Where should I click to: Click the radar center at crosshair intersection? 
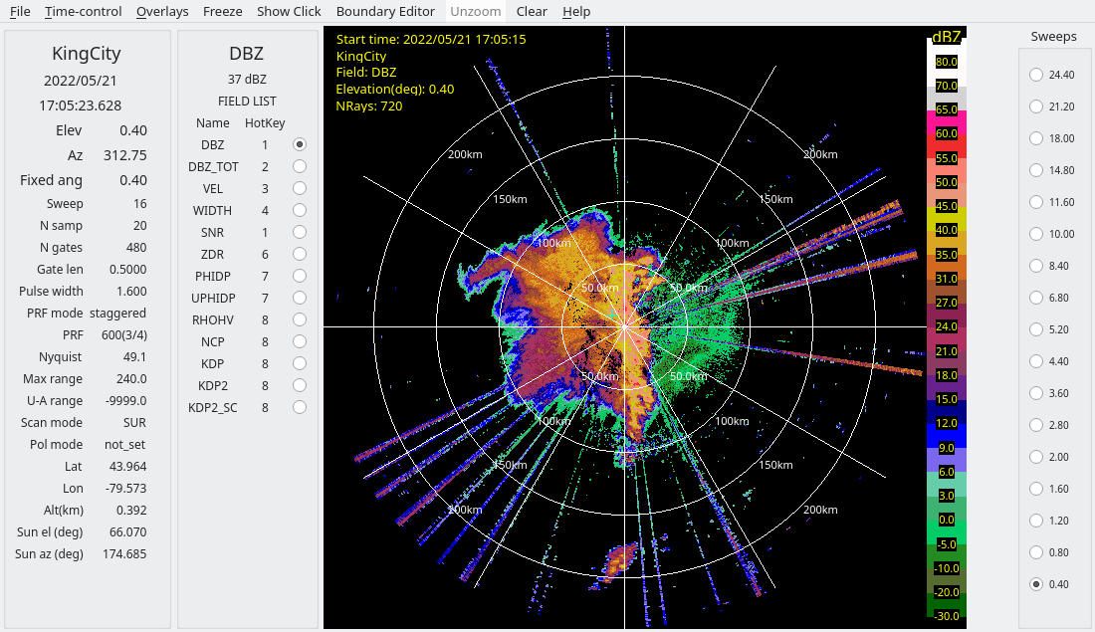coord(625,326)
